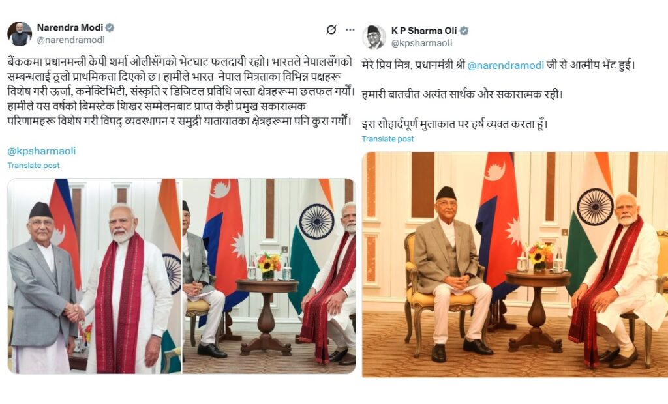The height and width of the screenshot is (404, 668).
Task: Click the flower vase in Oli's photo
Action: 539,257
